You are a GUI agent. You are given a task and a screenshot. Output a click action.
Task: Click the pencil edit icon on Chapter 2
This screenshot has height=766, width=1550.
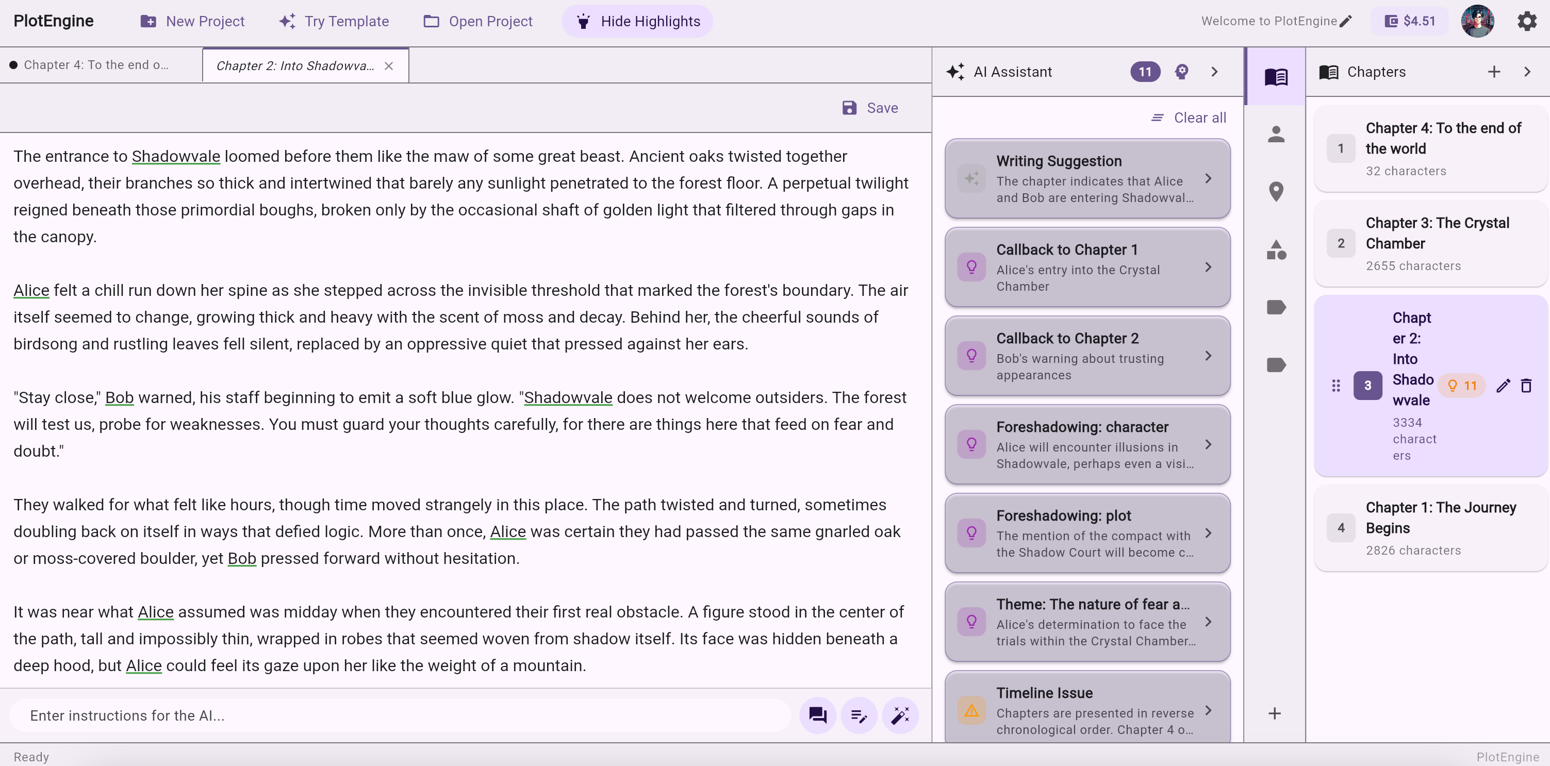(1503, 386)
